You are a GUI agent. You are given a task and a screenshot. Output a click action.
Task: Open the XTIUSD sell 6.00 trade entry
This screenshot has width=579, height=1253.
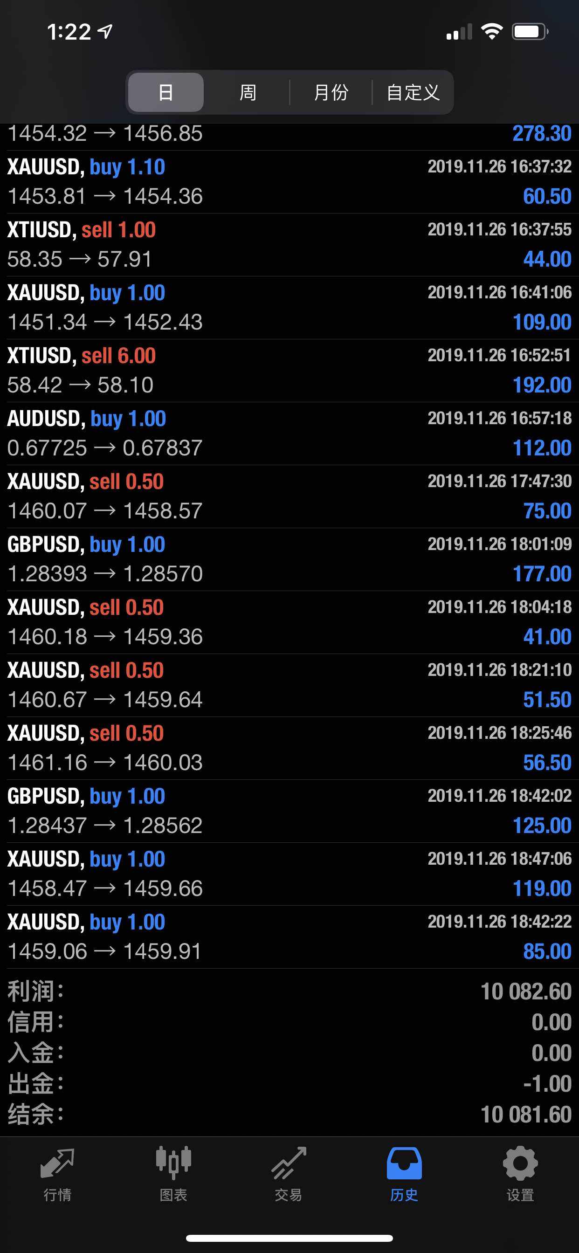289,371
